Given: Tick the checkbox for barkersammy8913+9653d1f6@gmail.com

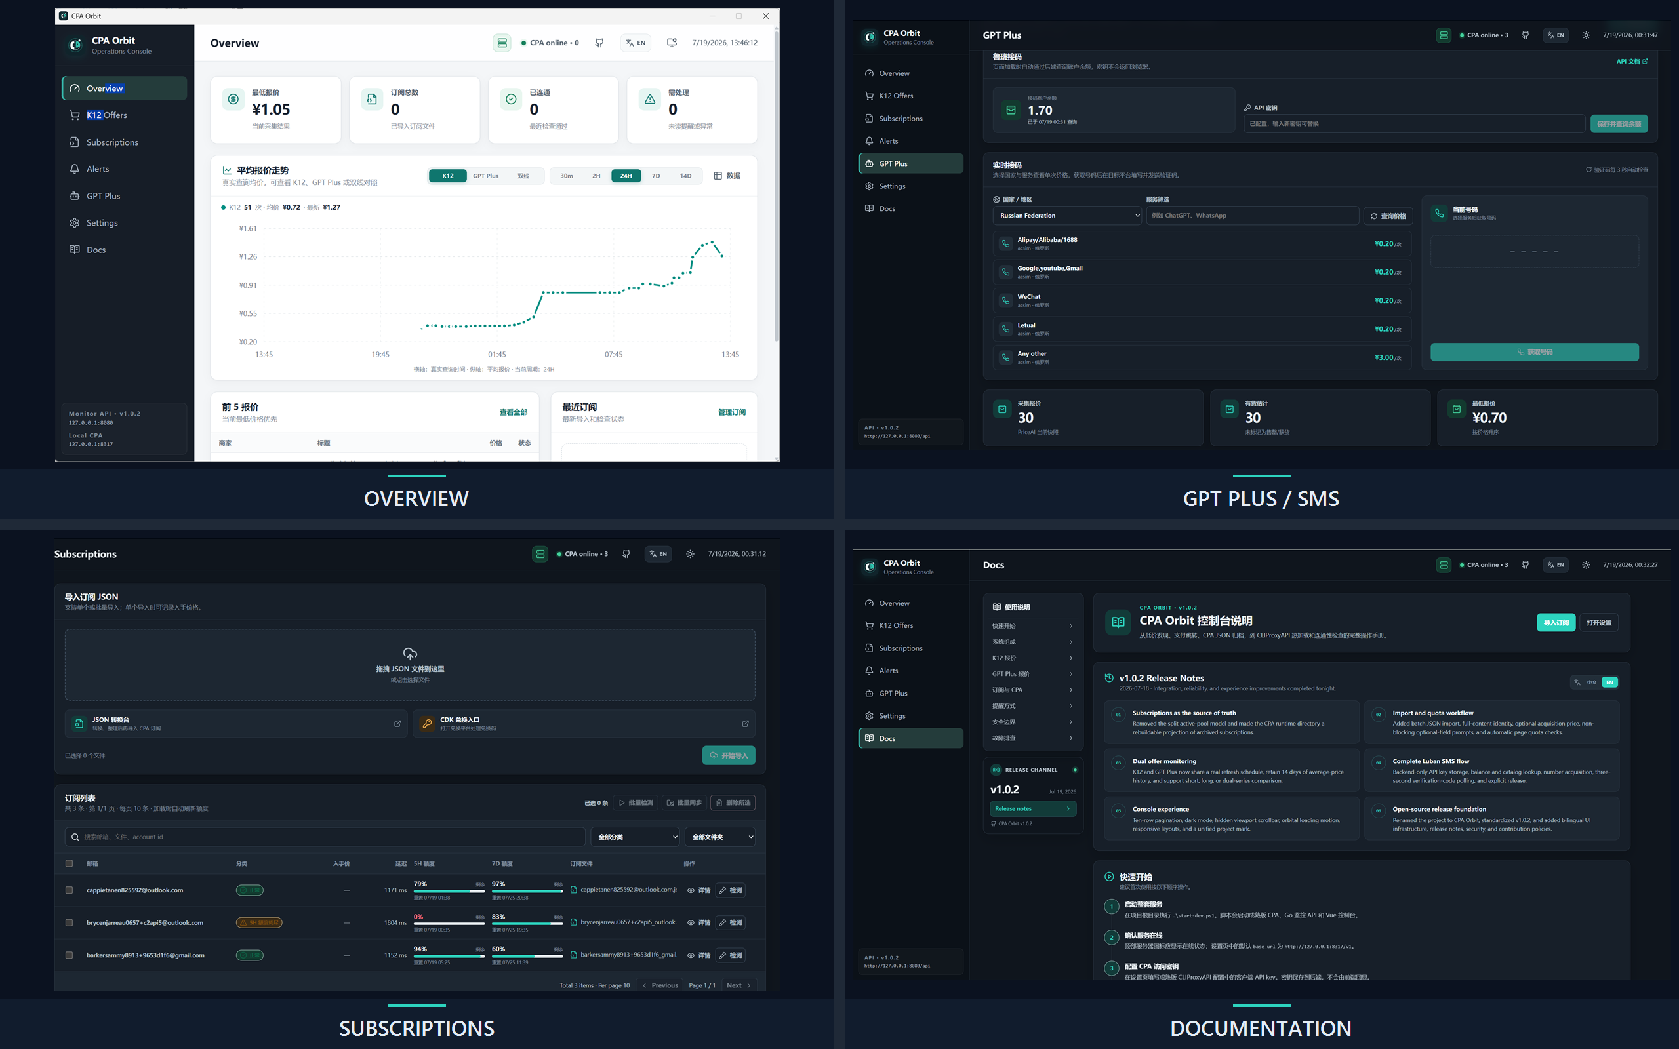Looking at the screenshot, I should click(69, 955).
